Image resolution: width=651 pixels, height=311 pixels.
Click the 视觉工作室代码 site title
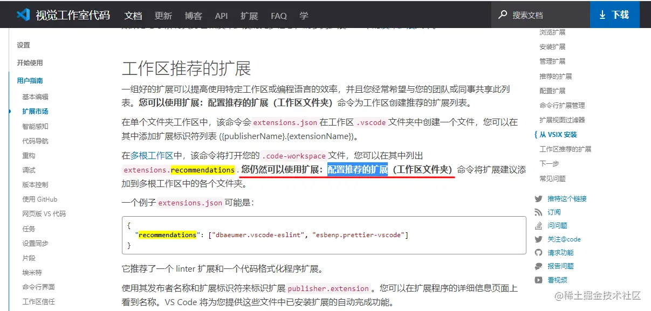point(73,15)
